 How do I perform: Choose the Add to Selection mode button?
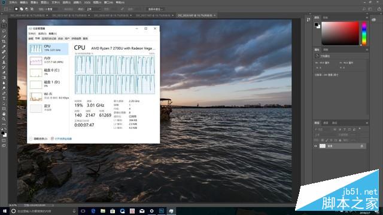pyautogui.click(x=22, y=9)
